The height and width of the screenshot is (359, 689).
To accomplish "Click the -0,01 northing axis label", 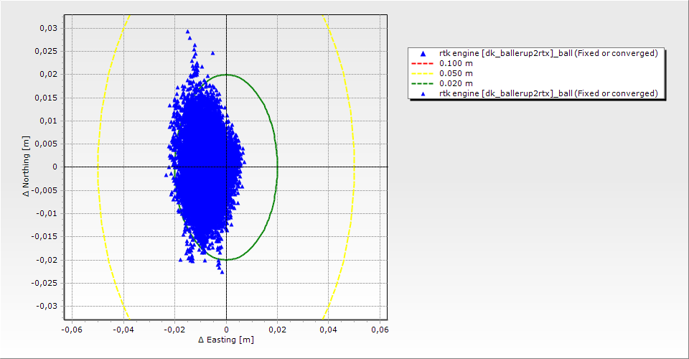I will [47, 213].
